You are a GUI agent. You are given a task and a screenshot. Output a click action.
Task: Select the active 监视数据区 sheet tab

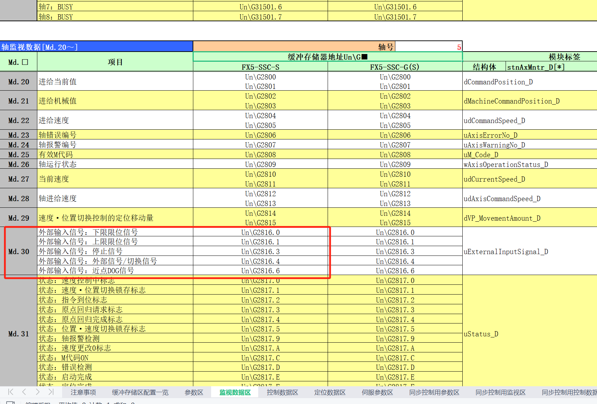[x=235, y=392]
